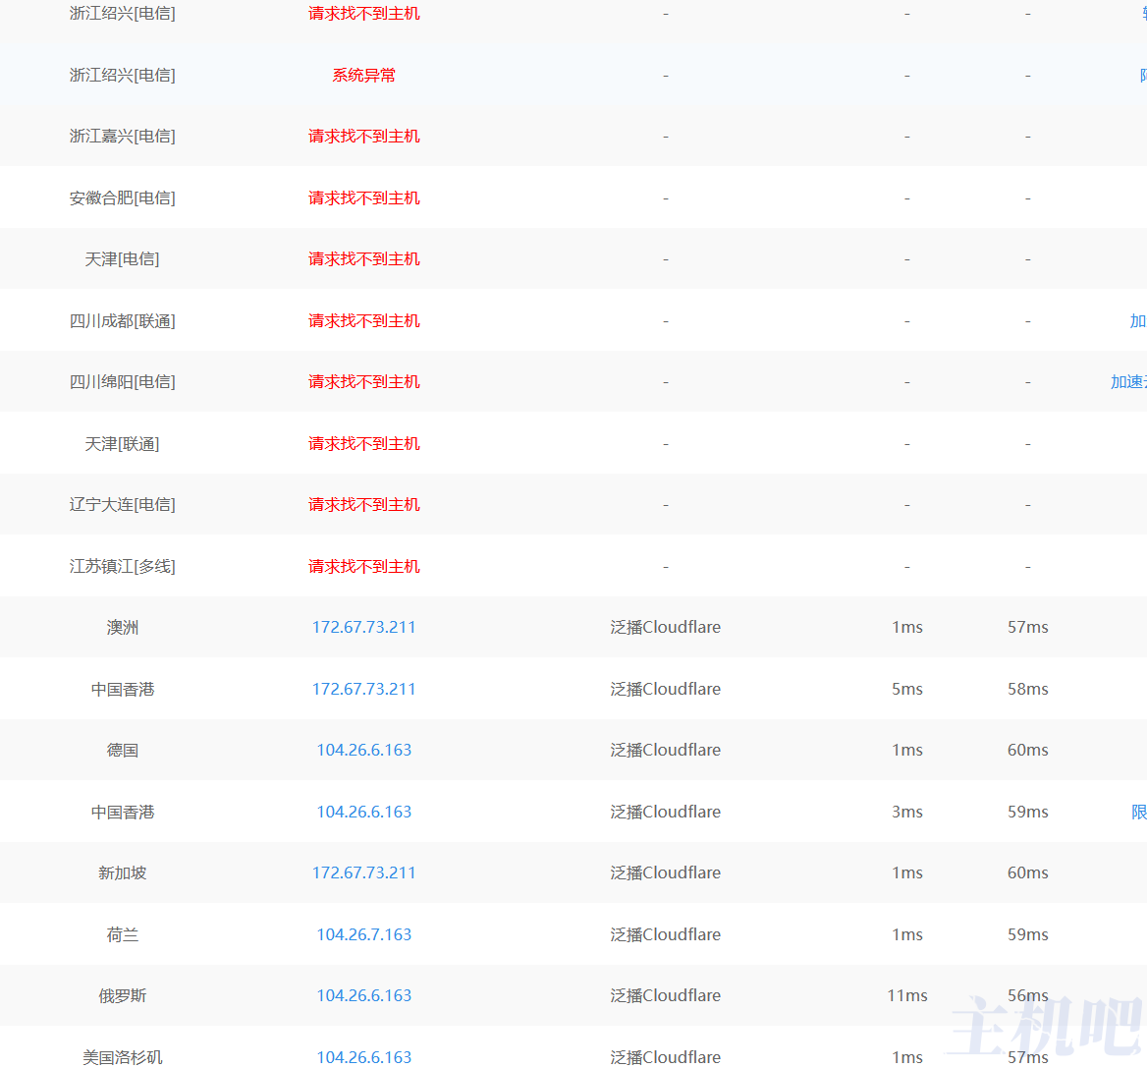Click the 3ms value in 中国香港 row

[907, 812]
